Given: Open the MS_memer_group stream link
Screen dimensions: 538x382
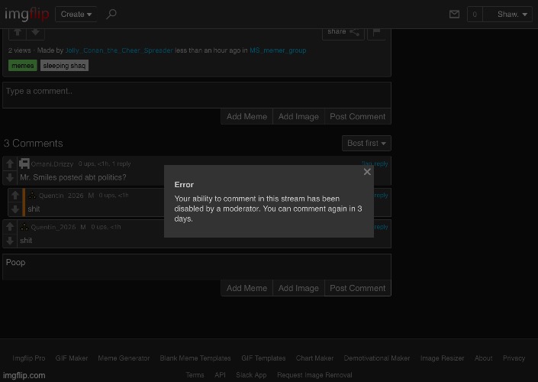Looking at the screenshot, I should click(x=278, y=50).
